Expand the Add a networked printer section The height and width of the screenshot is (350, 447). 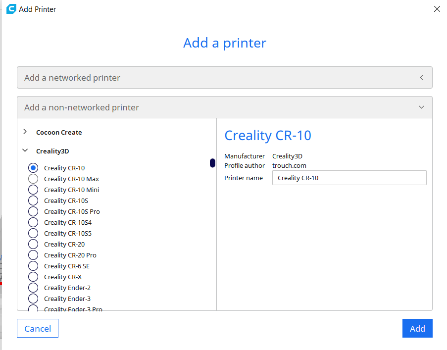click(x=421, y=78)
